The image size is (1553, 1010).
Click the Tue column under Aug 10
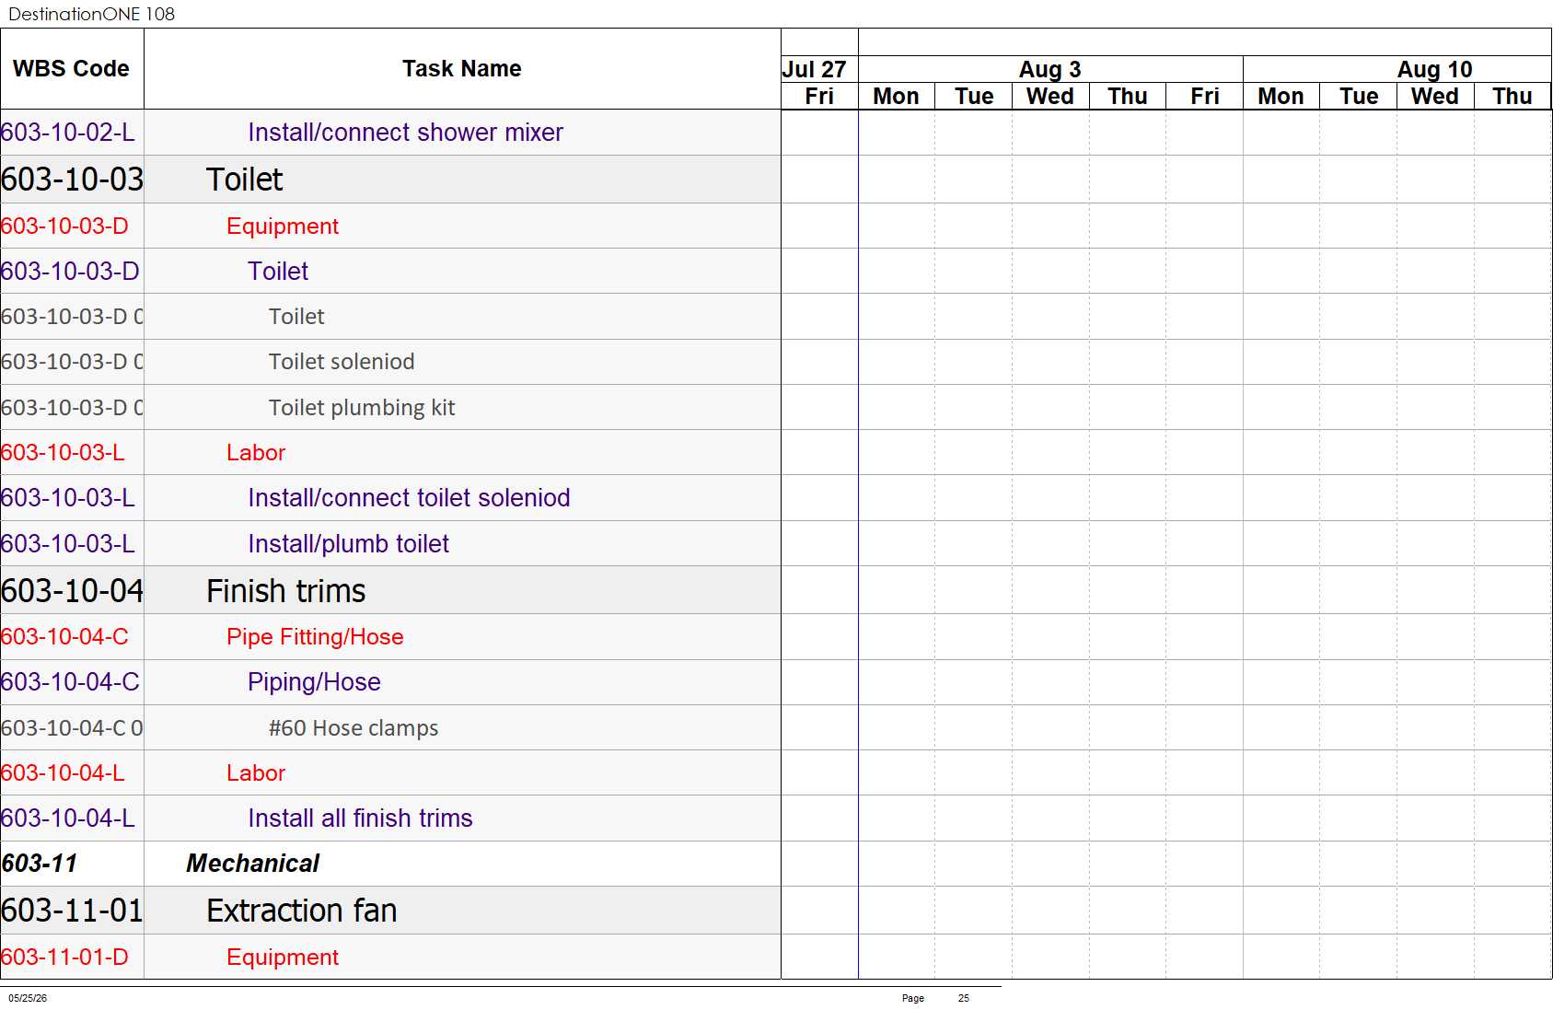click(1359, 97)
